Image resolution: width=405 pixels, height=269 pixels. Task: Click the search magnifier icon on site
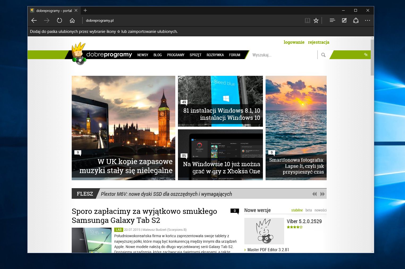[323, 55]
